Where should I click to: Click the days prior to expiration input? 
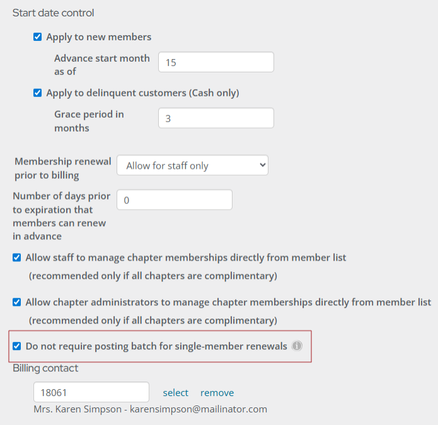tap(175, 200)
